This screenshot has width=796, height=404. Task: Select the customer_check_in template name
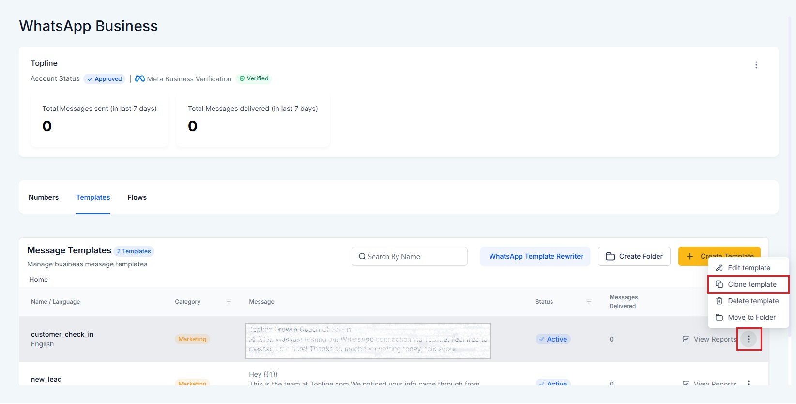(62, 334)
